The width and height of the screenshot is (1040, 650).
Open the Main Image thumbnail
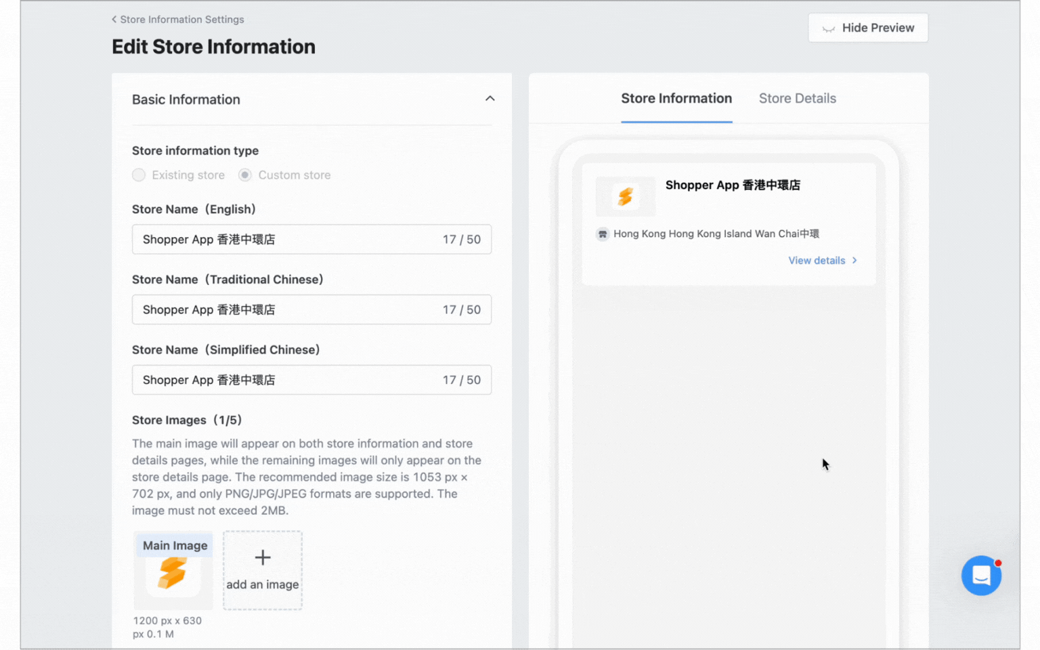173,571
